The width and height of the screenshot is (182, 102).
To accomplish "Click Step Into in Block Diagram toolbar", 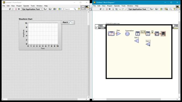I will [x=120, y=9].
